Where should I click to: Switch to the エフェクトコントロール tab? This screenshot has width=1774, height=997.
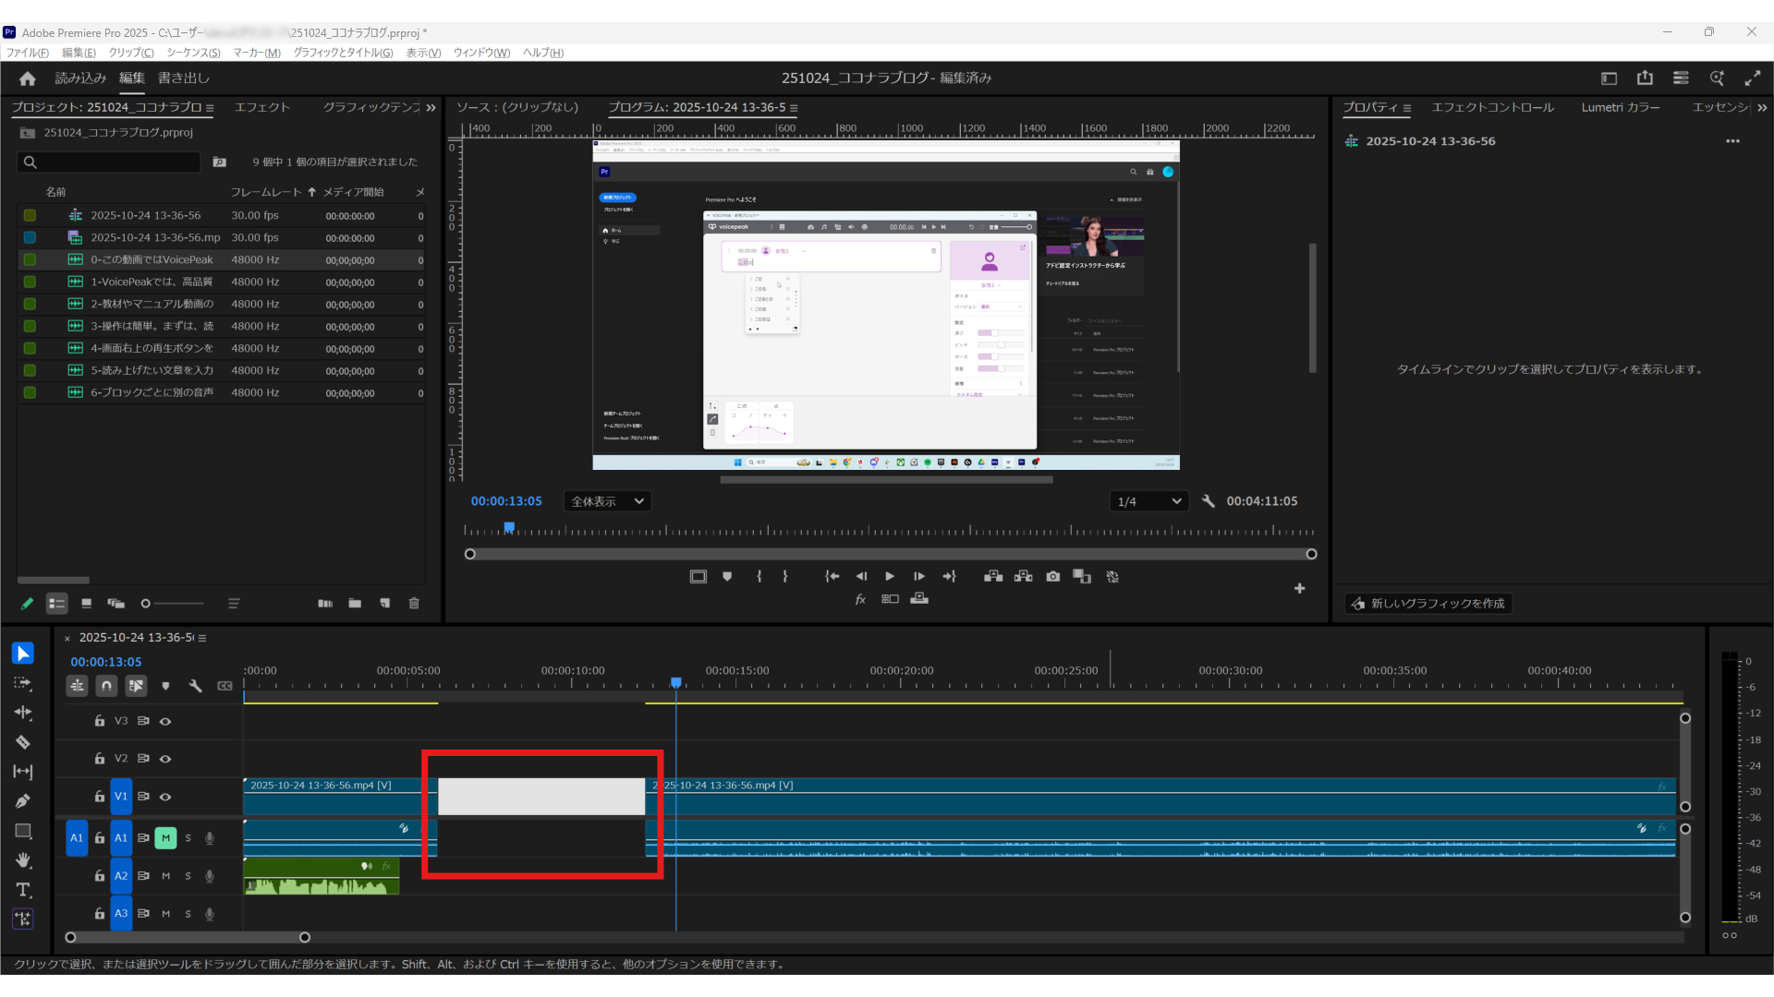[1492, 107]
